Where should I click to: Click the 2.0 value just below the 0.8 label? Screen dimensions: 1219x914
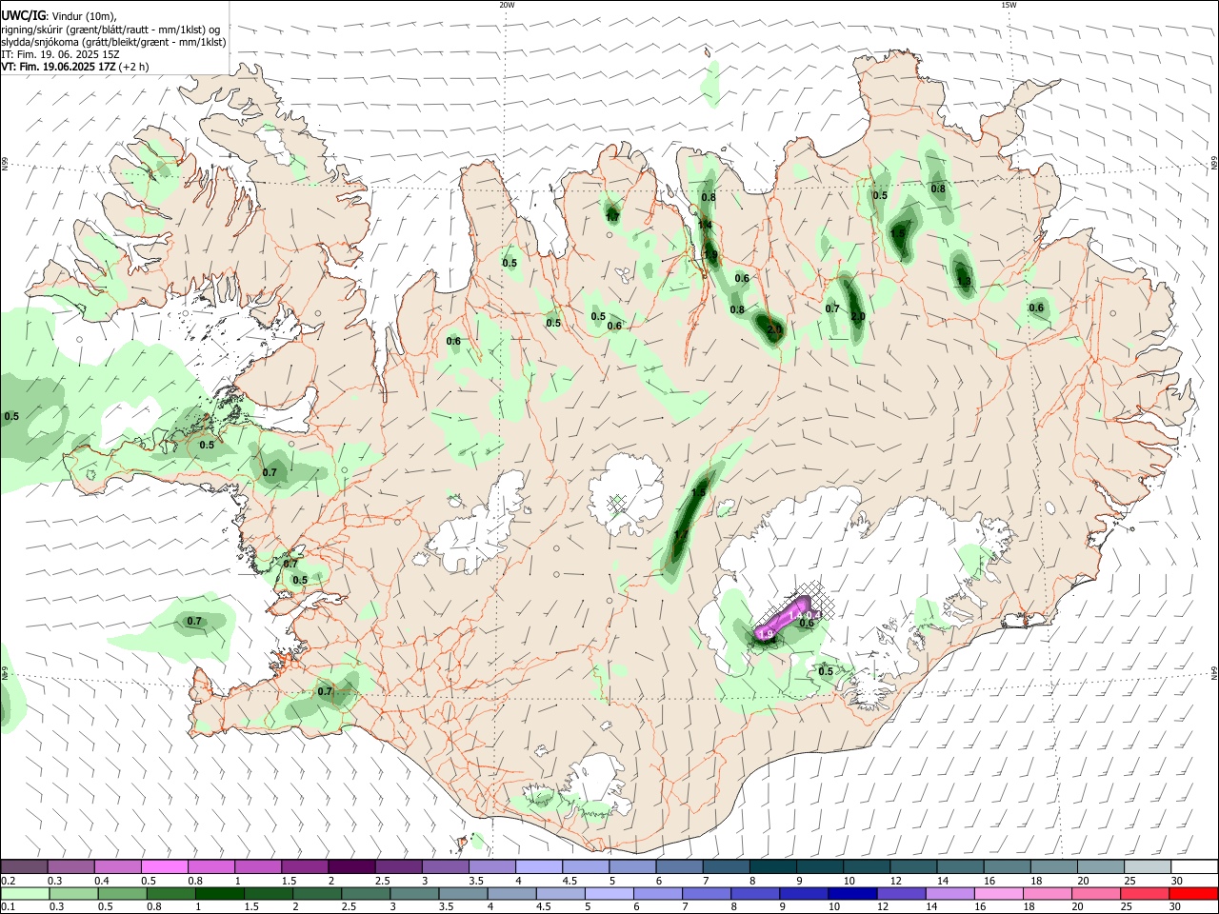point(774,329)
